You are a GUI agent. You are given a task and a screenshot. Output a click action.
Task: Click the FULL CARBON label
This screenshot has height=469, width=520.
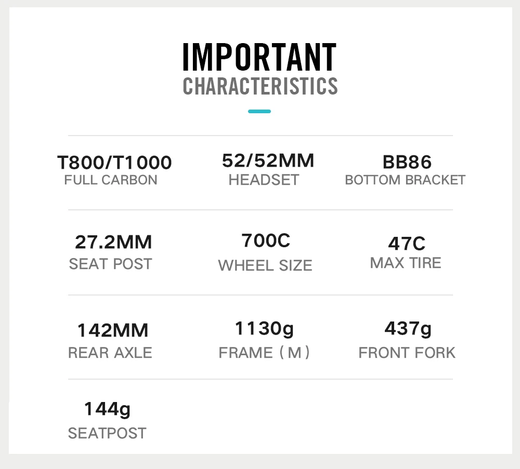coord(110,180)
